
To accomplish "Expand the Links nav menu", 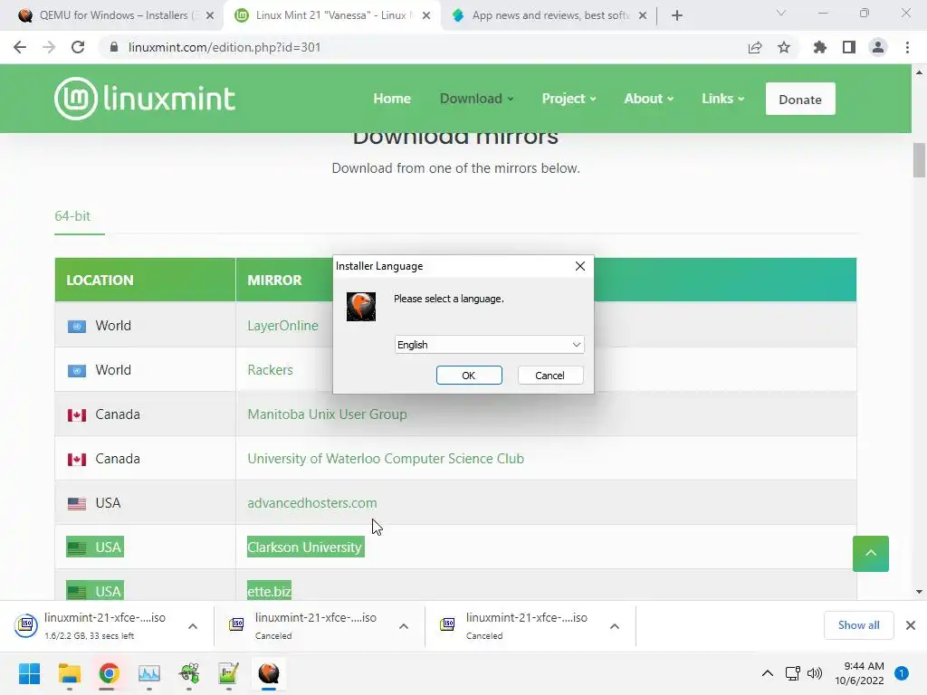I will tap(722, 99).
